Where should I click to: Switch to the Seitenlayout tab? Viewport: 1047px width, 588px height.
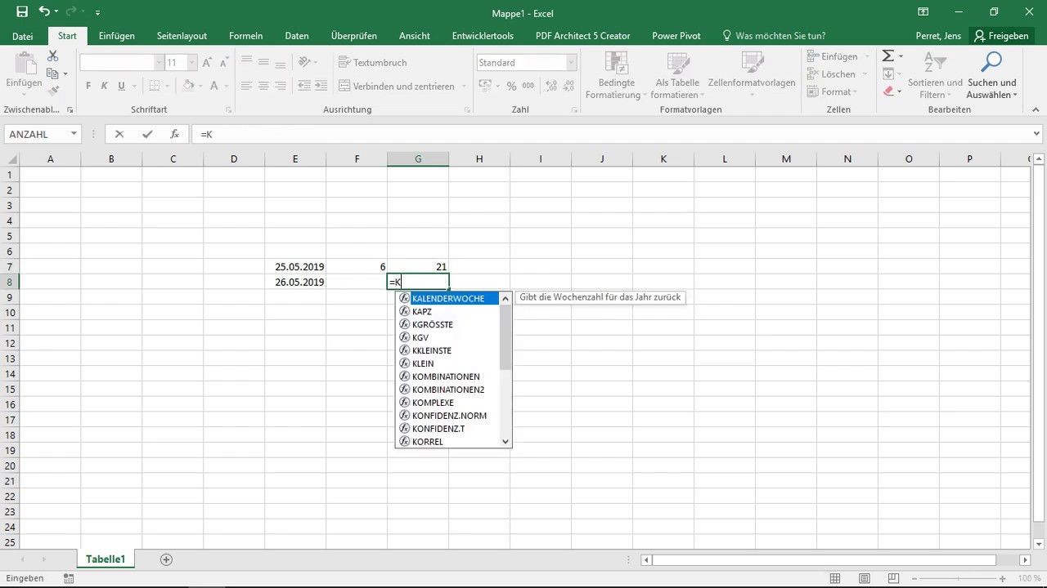(182, 36)
